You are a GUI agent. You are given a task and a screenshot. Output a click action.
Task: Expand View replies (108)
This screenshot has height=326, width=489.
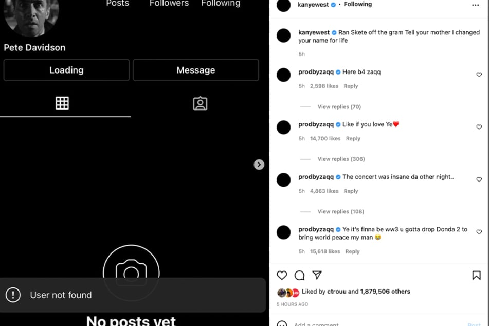tap(340, 211)
